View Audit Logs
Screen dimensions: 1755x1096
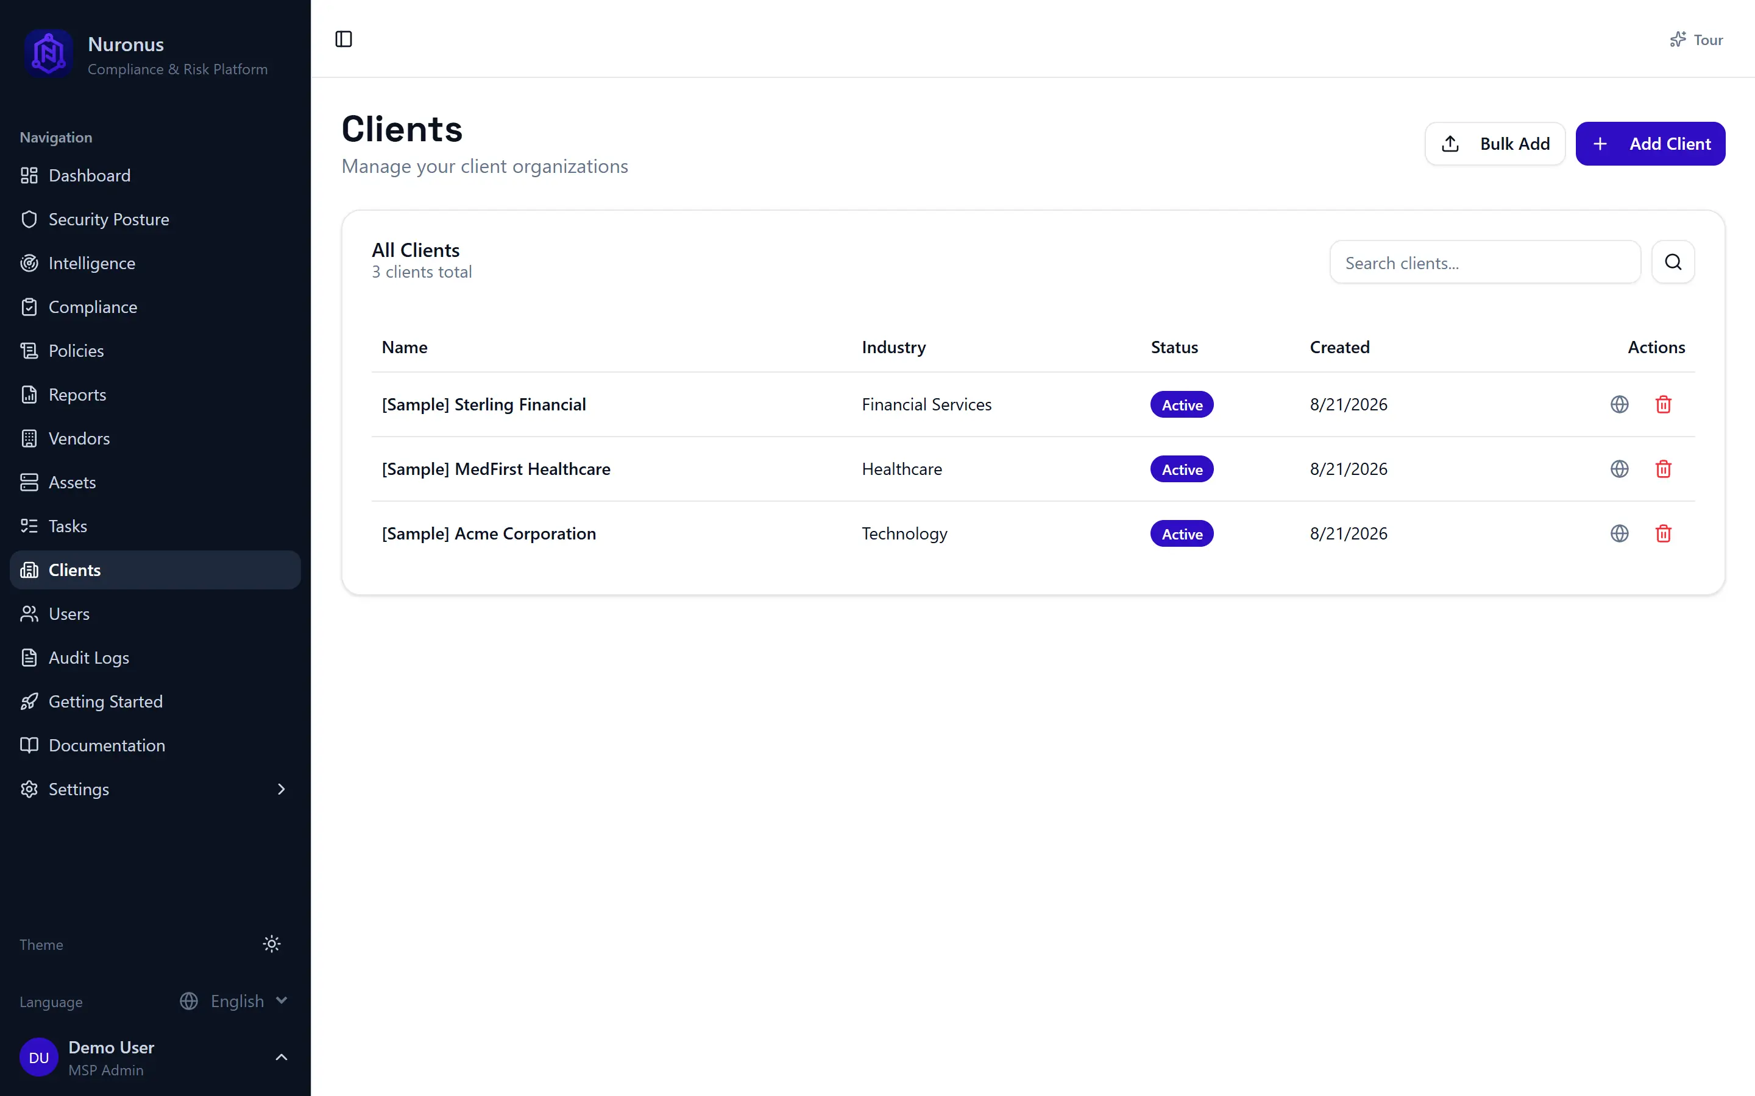tap(155, 658)
